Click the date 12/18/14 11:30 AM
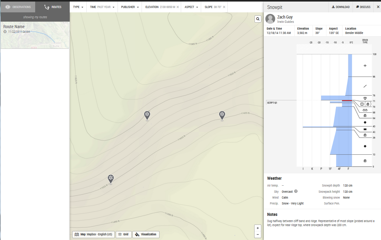 click(x=279, y=33)
